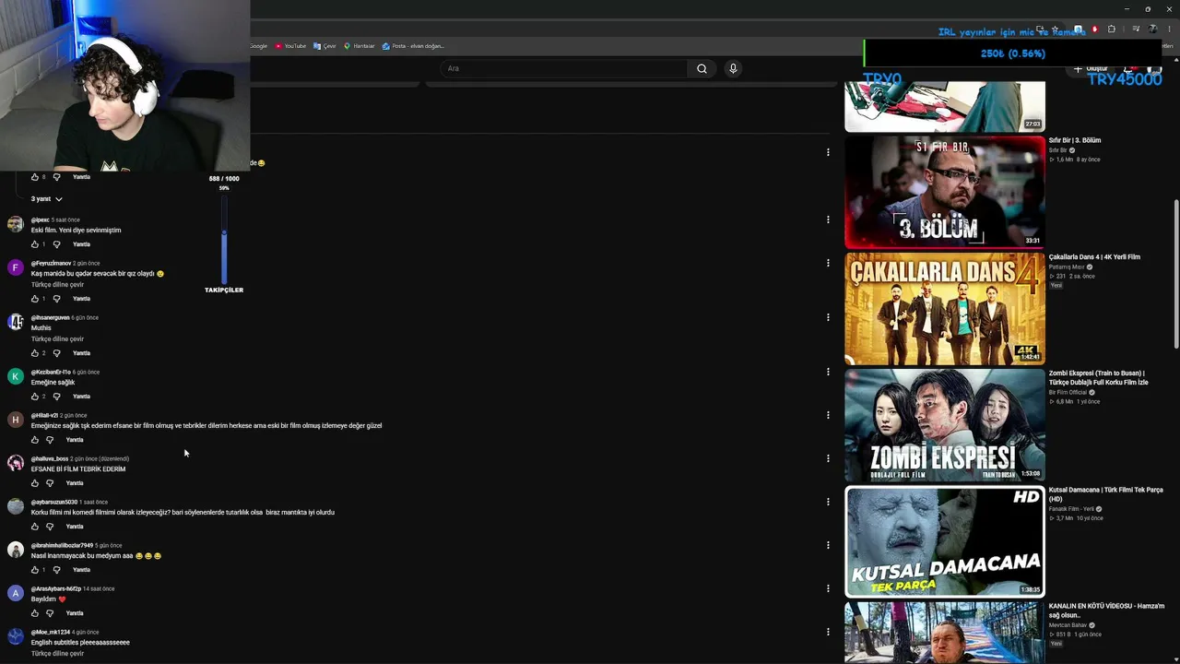
Task: Open the options menu for @halluva_boss's comment
Action: (828, 458)
